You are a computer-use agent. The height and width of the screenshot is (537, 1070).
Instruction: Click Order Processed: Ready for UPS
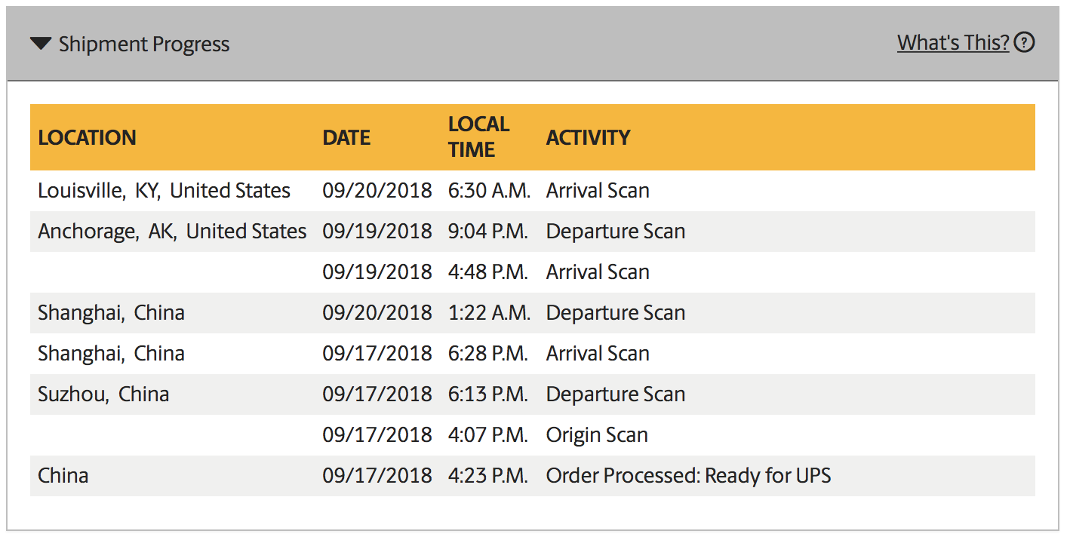(688, 476)
